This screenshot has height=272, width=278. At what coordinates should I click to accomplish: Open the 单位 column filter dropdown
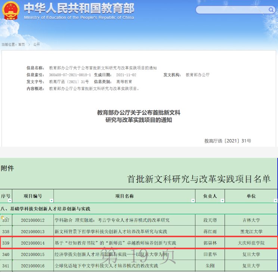(275, 201)
